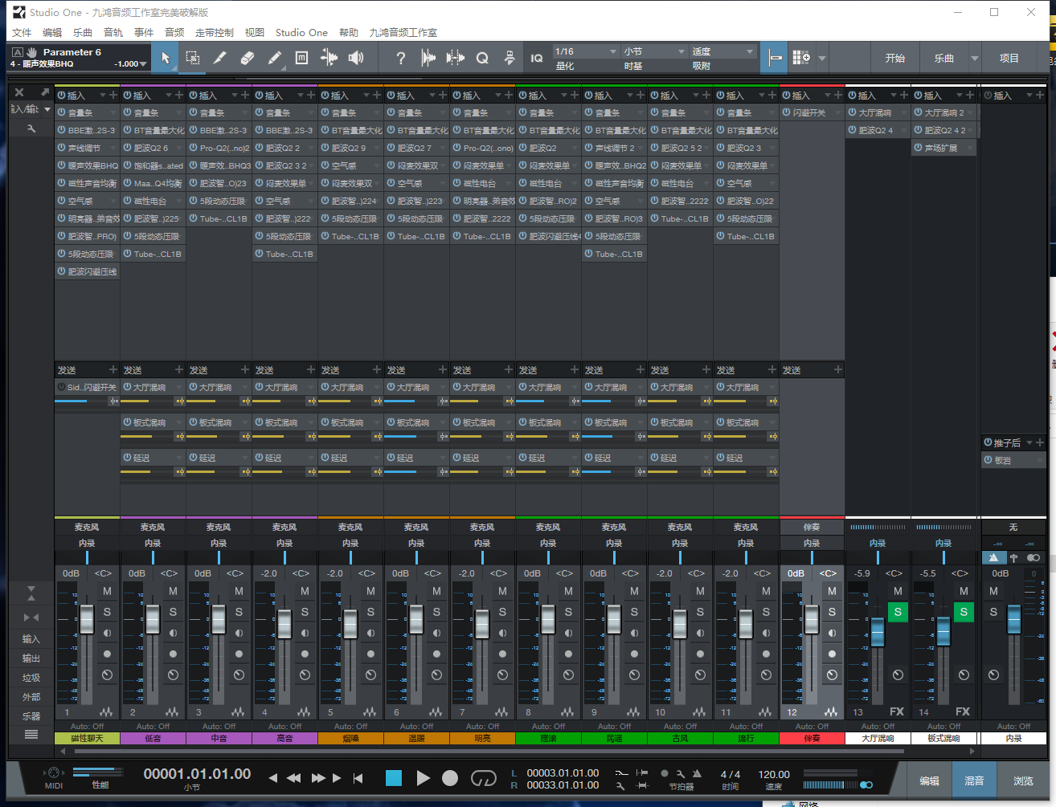This screenshot has height=807, width=1056.
Task: Click the volume fader on channel 4 高音
Action: click(284, 623)
